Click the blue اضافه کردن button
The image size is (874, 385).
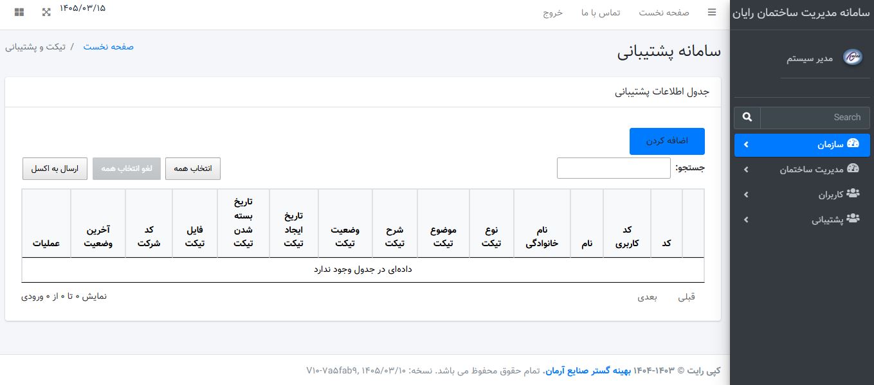click(667, 141)
